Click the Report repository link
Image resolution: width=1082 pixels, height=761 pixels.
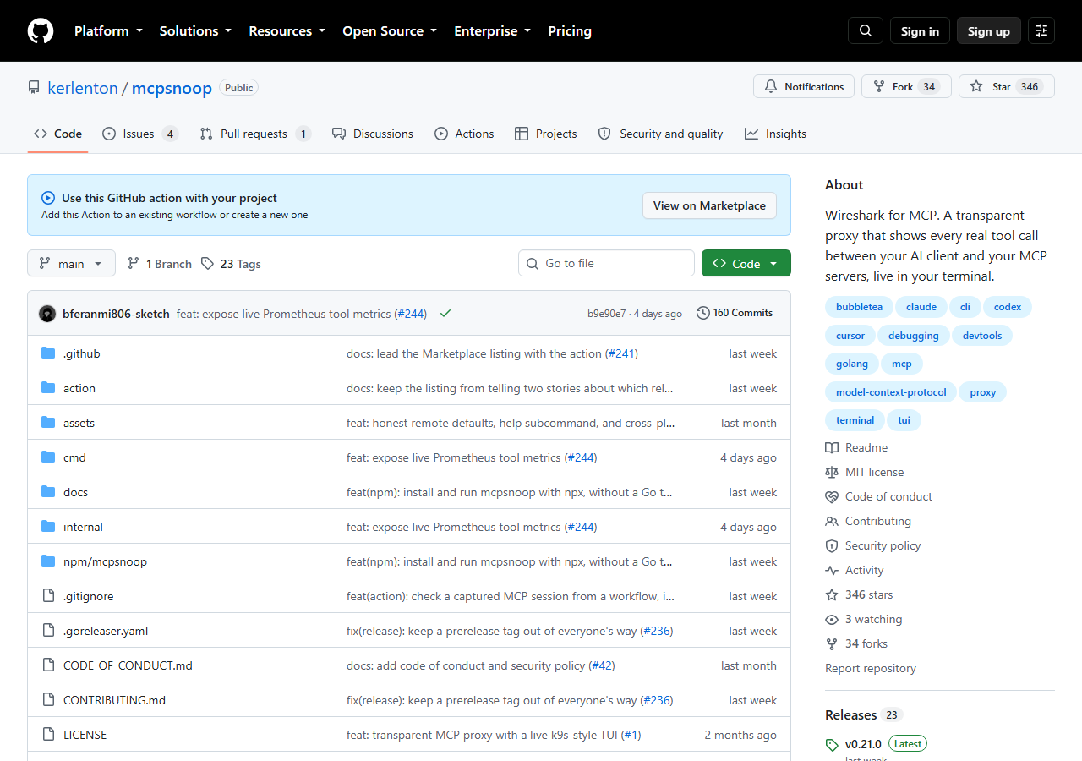pos(871,668)
